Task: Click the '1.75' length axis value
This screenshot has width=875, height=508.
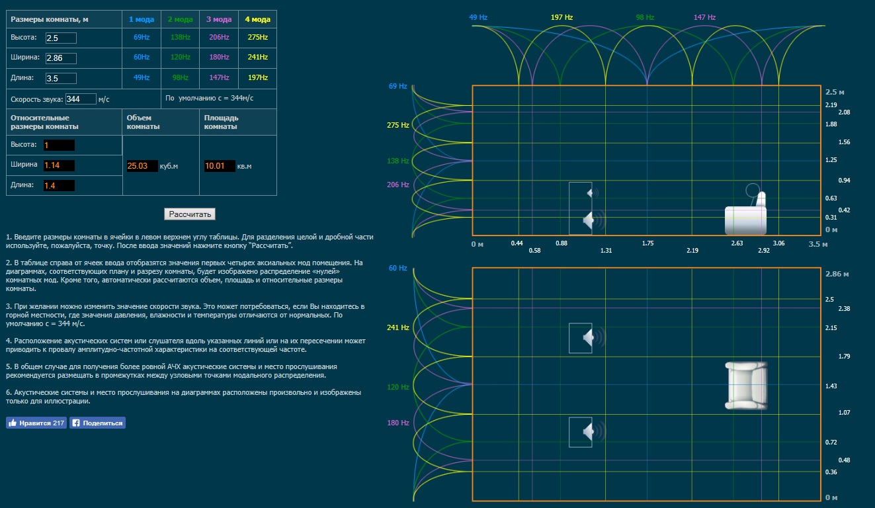Action: point(648,243)
